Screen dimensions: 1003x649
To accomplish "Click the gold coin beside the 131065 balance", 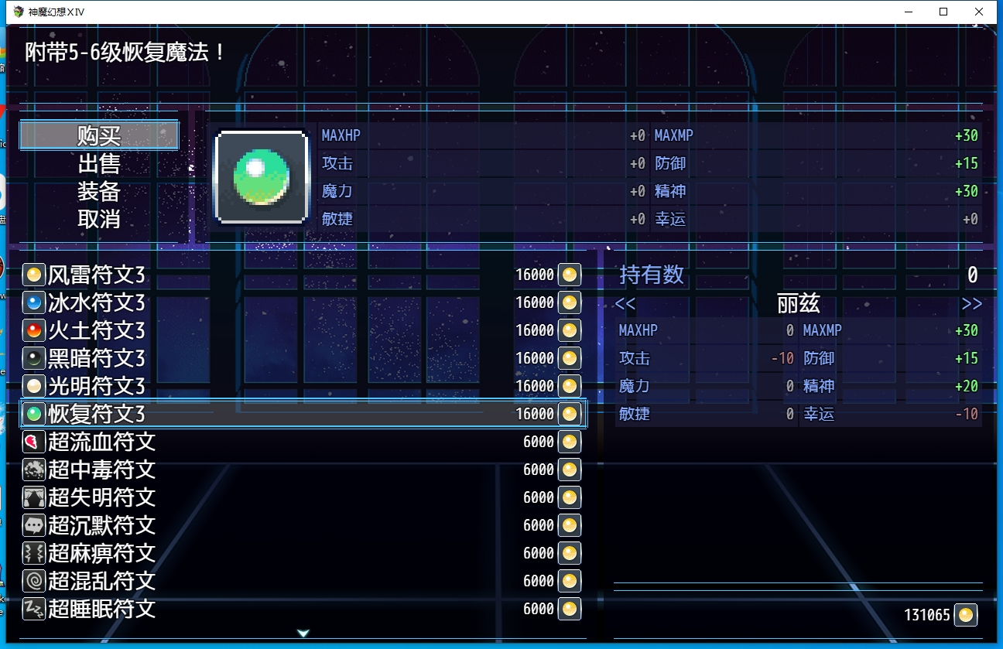I will (x=966, y=615).
